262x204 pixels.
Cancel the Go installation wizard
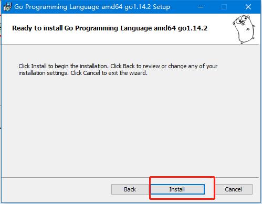(x=234, y=189)
